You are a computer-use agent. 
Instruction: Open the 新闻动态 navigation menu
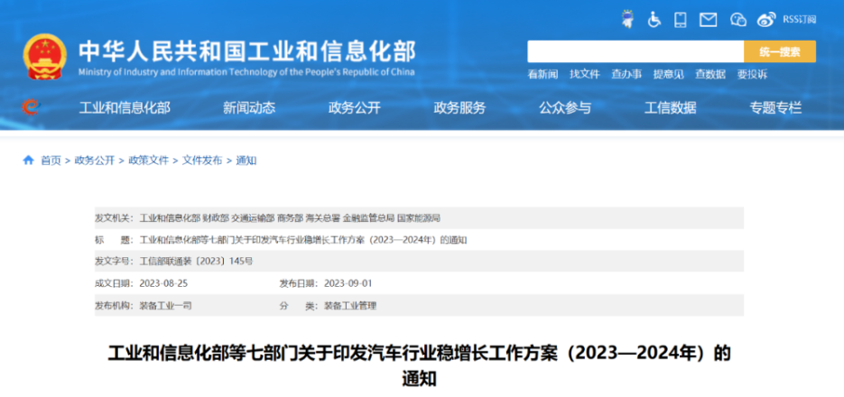tap(249, 107)
